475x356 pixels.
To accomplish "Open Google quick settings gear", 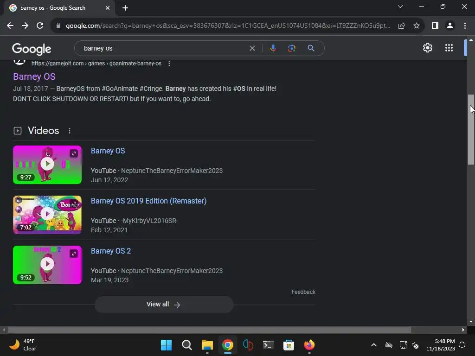I will pos(427,48).
